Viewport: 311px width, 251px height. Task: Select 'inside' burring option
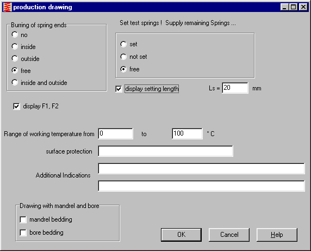pos(15,46)
